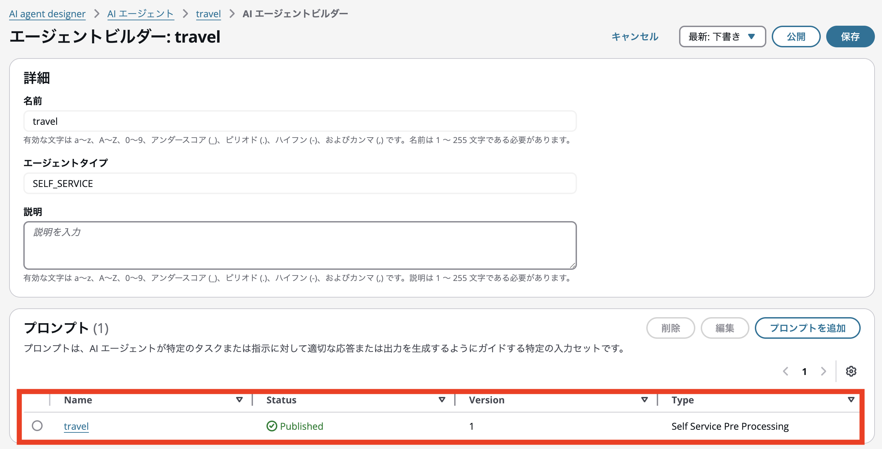This screenshot has width=882, height=449.
Task: Focus the 説明 description text area
Action: [x=300, y=245]
